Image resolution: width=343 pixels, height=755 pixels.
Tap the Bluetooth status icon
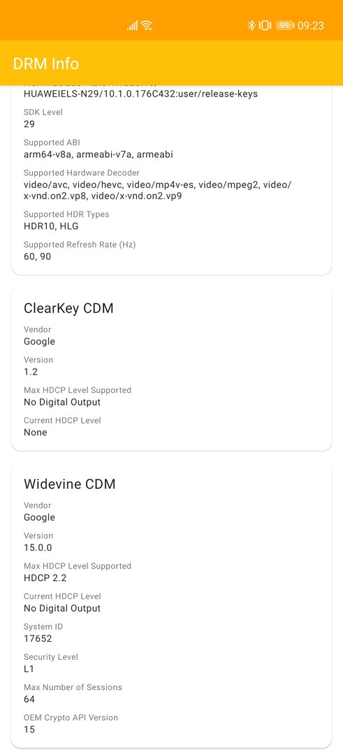pyautogui.click(x=251, y=26)
